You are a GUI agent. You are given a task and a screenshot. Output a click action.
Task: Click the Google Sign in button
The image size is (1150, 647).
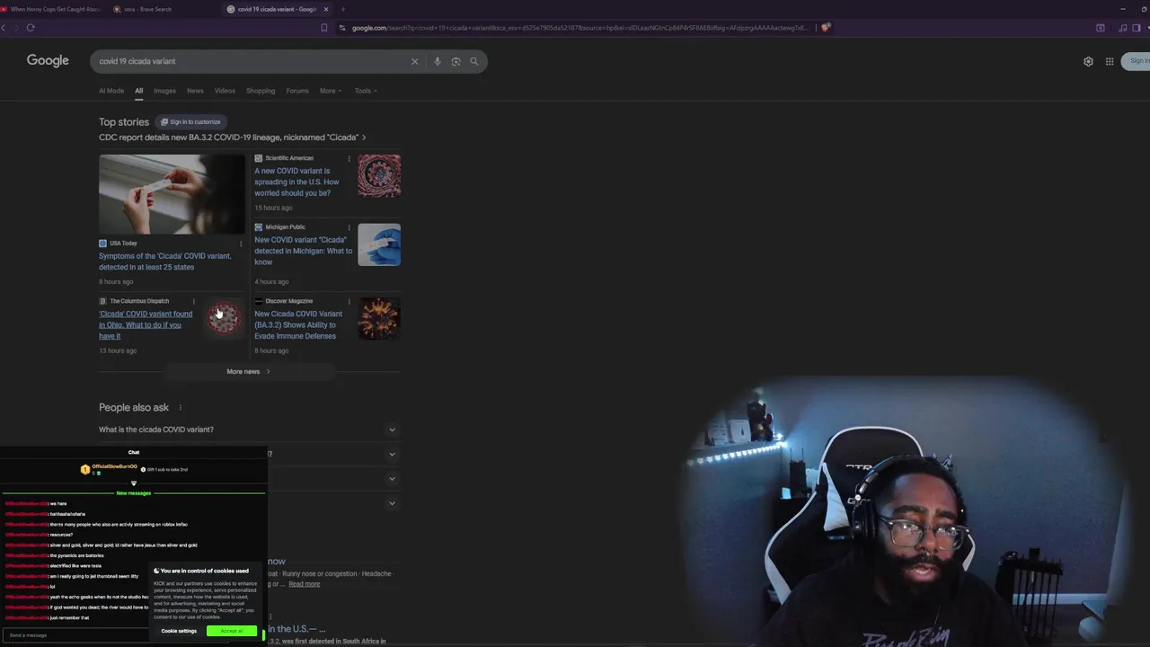[x=1137, y=61]
